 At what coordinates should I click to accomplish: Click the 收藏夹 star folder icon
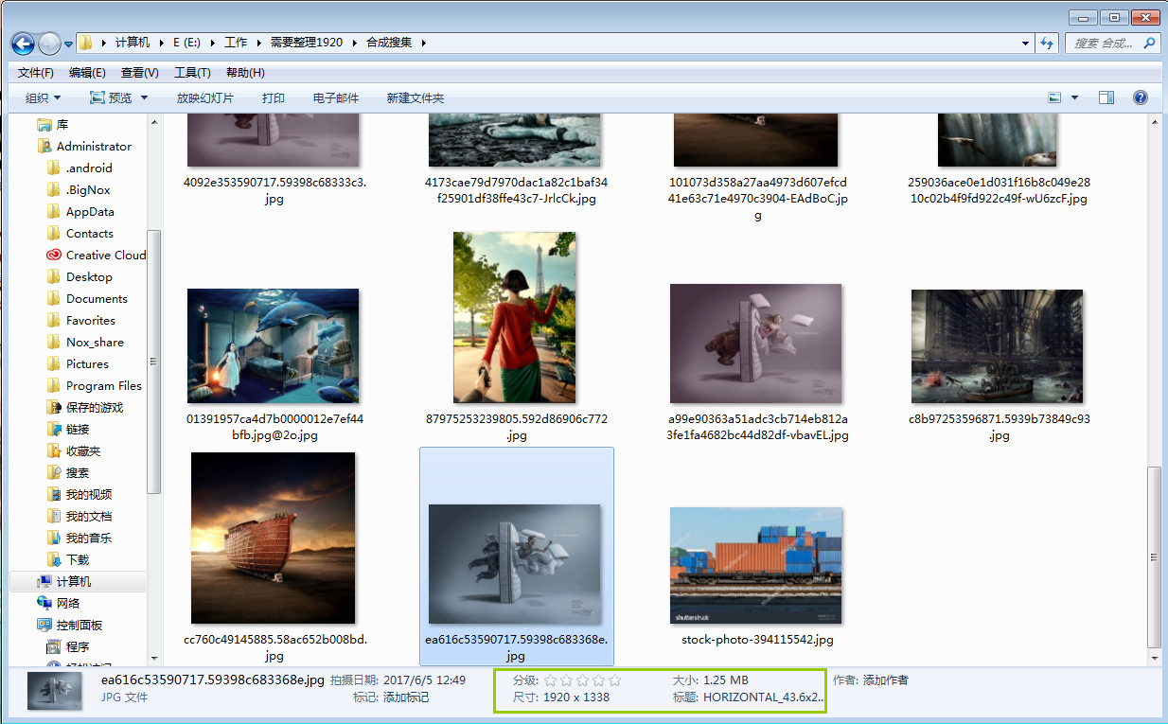(x=53, y=450)
